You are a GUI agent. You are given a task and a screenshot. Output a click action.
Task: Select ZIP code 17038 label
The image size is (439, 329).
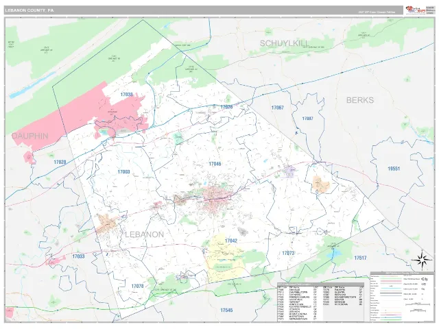126,95
